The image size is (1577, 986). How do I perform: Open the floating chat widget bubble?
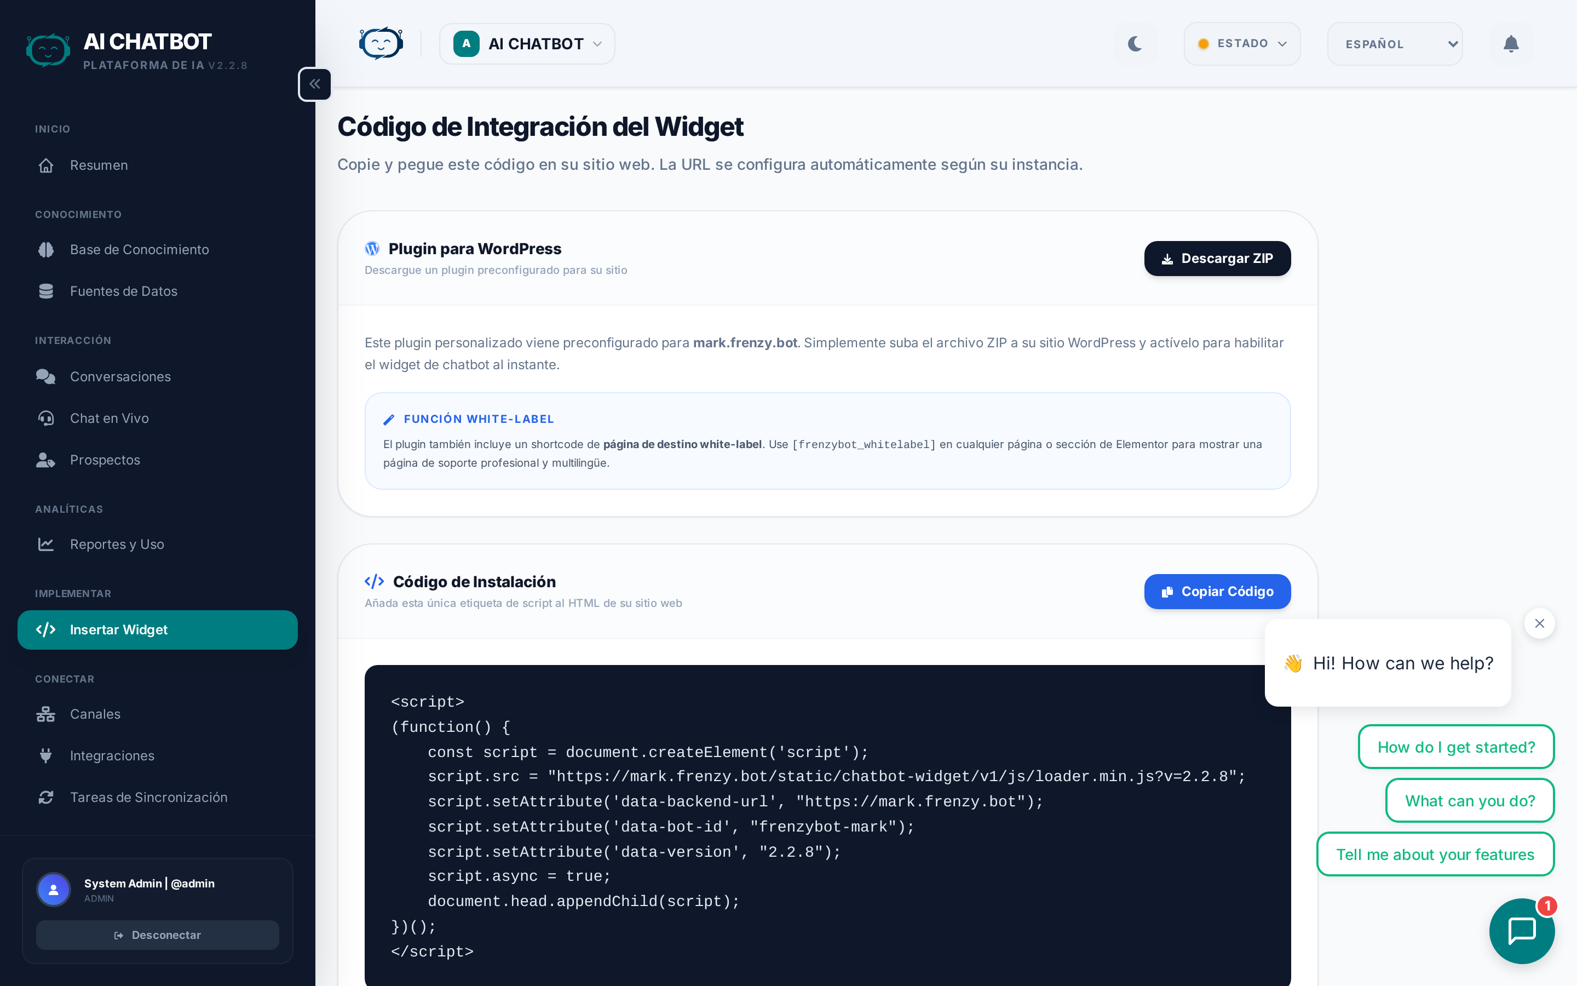[1521, 930]
